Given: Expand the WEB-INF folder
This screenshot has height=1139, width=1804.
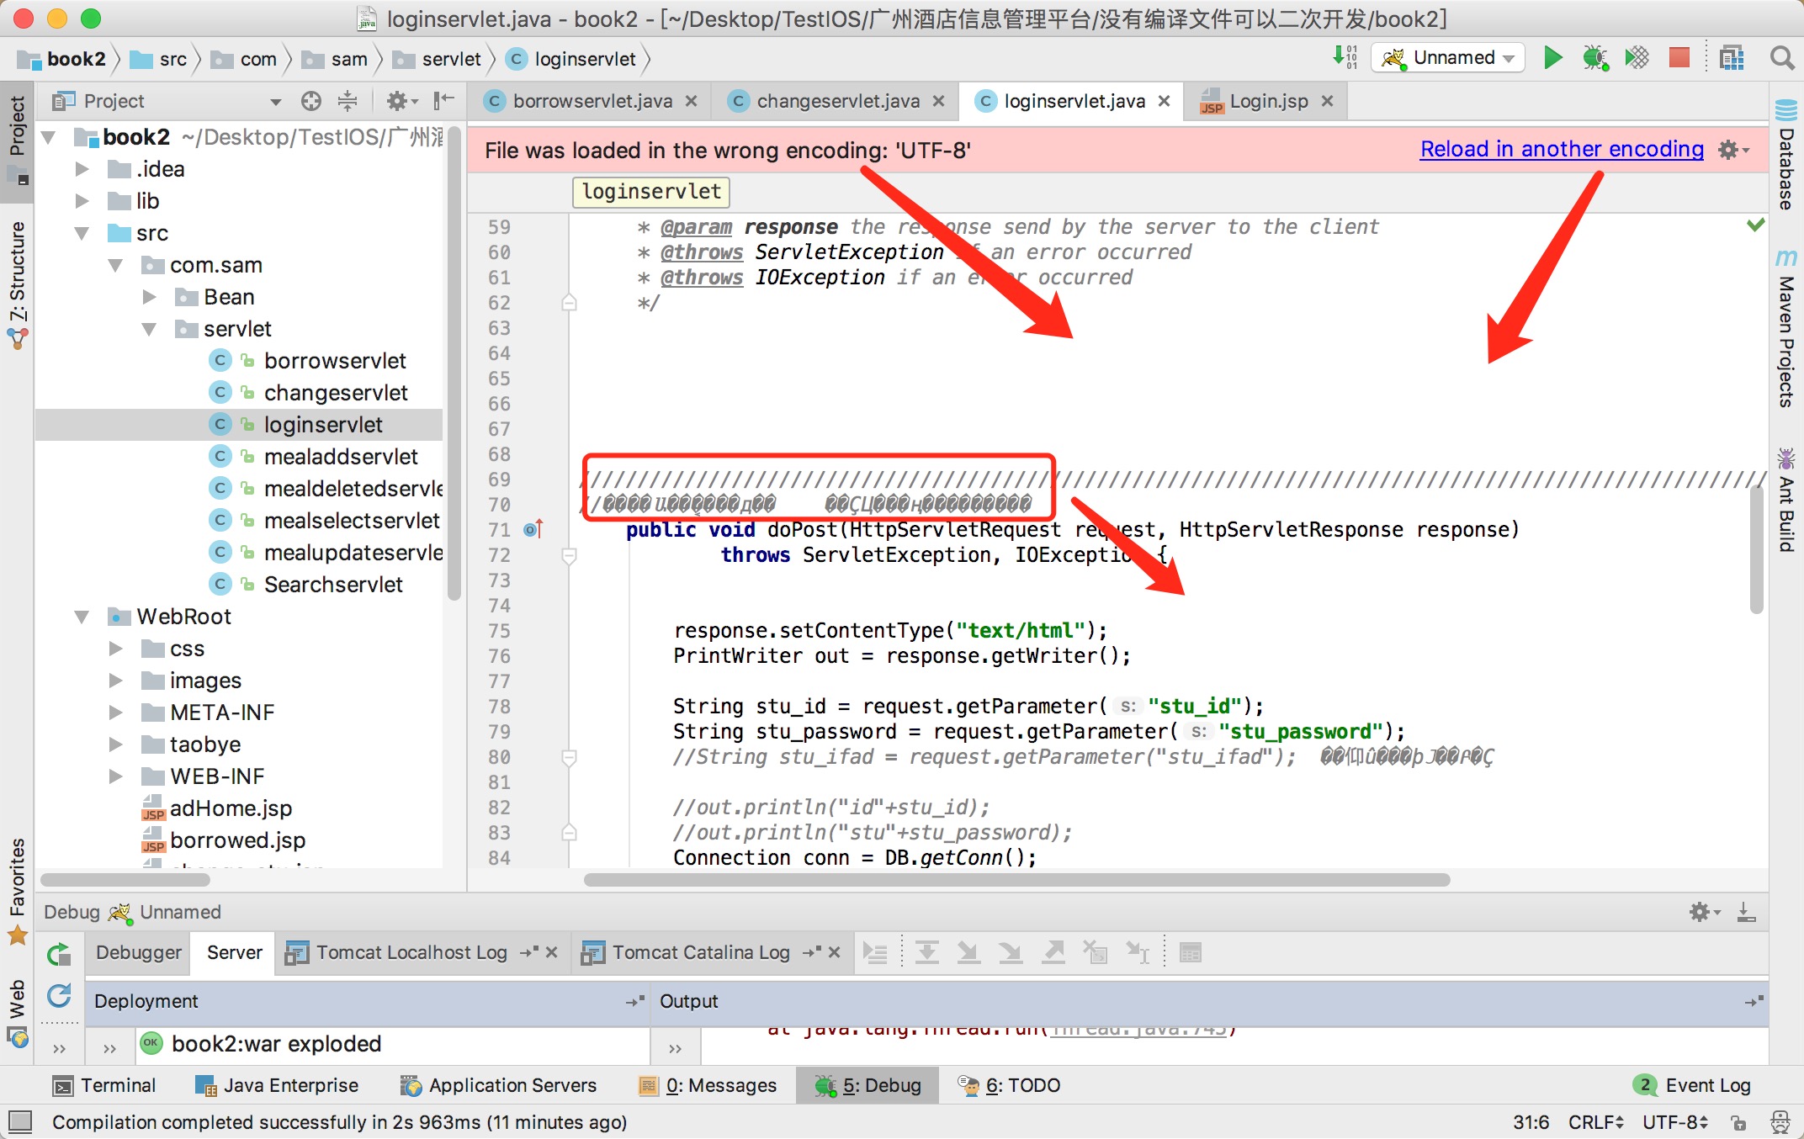Looking at the screenshot, I should 115,776.
